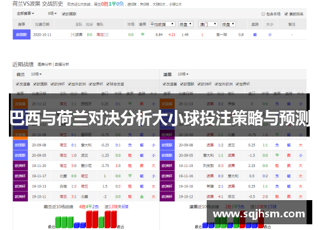Open the 数据分析 link
The height and width of the screenshot is (230, 318).
tap(62, 64)
